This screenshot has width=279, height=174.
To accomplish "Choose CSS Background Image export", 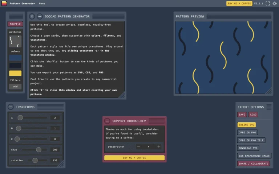I will [254, 156].
